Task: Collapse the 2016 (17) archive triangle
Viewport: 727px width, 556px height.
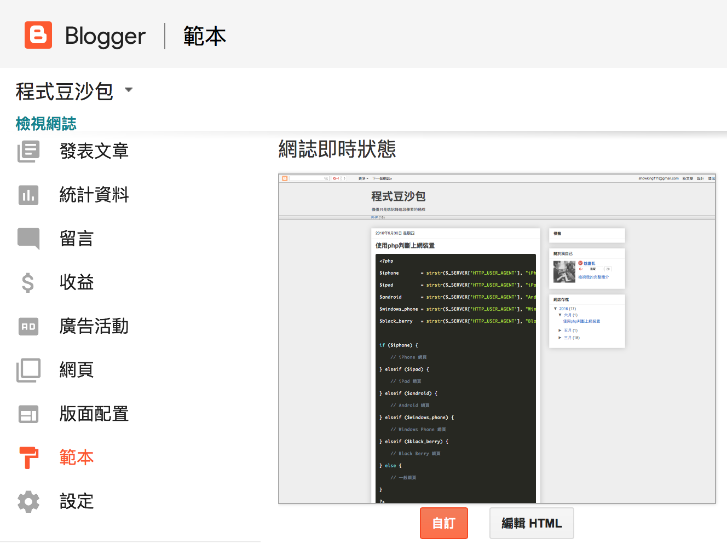Action: (556, 309)
